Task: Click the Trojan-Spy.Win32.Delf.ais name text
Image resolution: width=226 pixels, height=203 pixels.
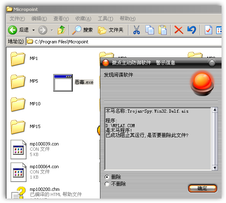Action: coord(158,111)
